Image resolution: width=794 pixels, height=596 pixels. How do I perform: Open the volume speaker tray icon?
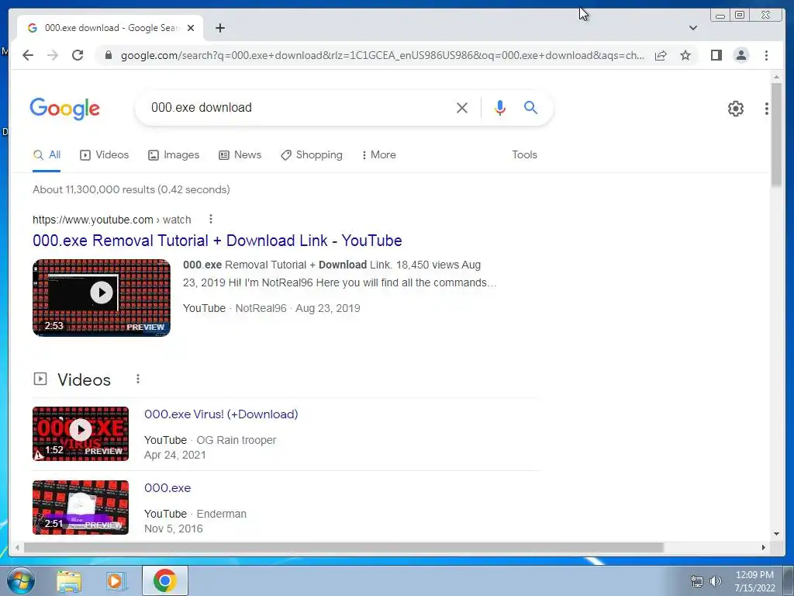click(716, 581)
